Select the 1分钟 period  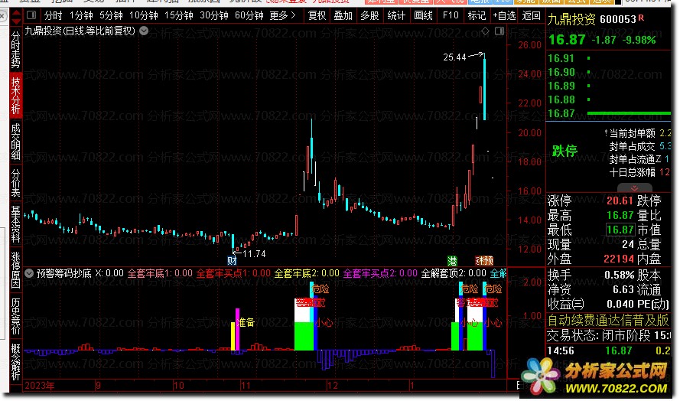[x=81, y=15]
